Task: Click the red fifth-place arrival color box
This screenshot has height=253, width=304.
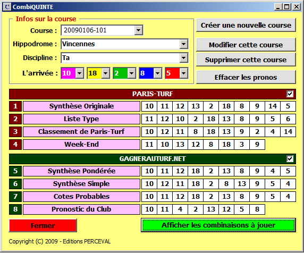Action: coord(172,73)
